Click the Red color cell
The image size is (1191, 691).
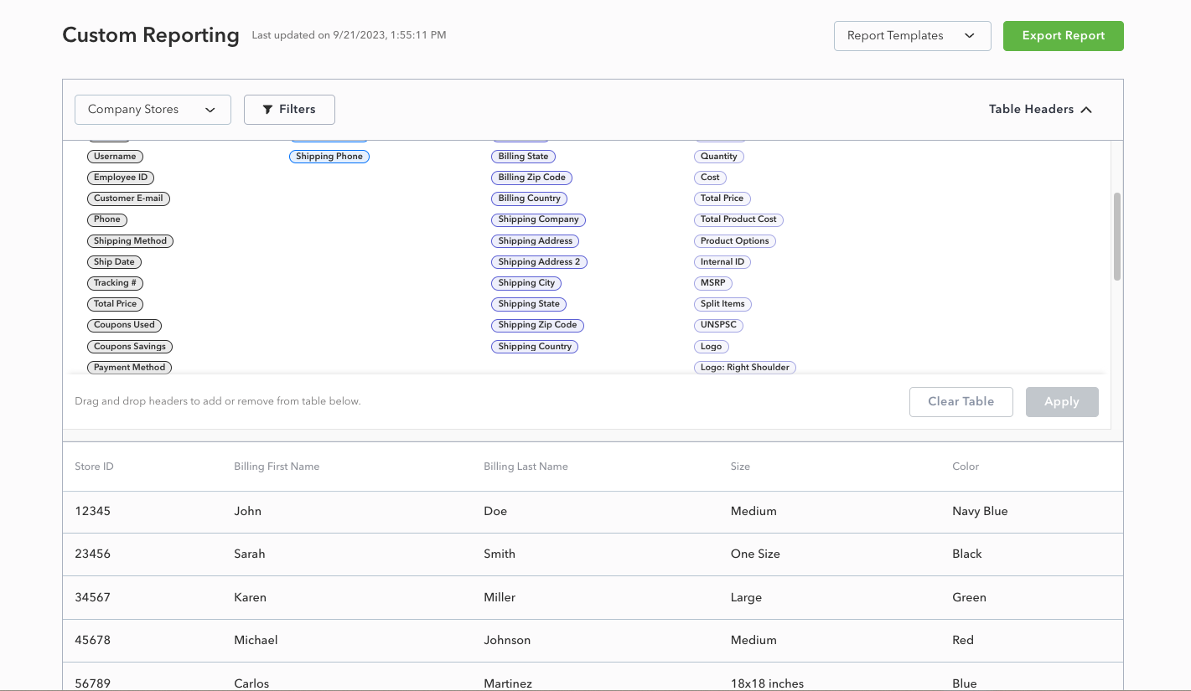click(963, 641)
